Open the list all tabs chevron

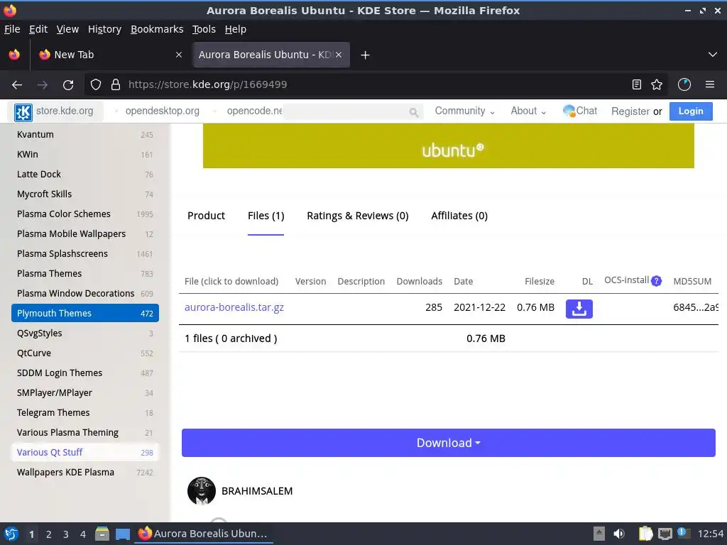pos(713,55)
